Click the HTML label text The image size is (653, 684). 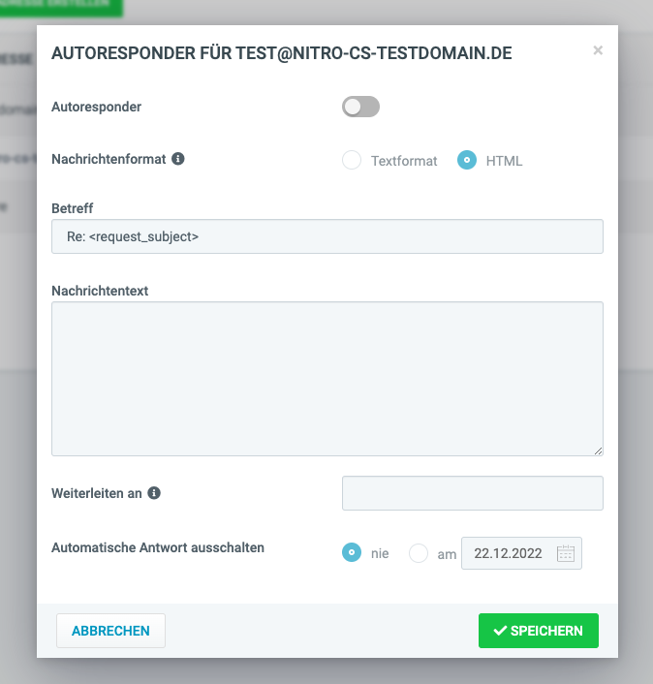click(504, 161)
